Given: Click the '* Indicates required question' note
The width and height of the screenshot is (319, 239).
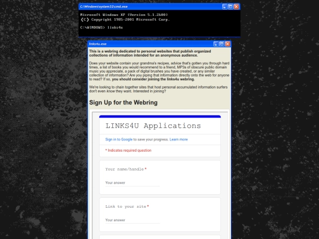Looking at the screenshot, I should click(x=128, y=150).
